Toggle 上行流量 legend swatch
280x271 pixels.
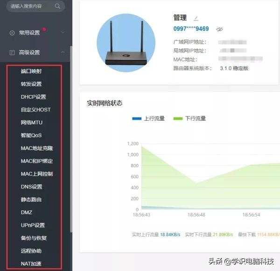[137, 119]
